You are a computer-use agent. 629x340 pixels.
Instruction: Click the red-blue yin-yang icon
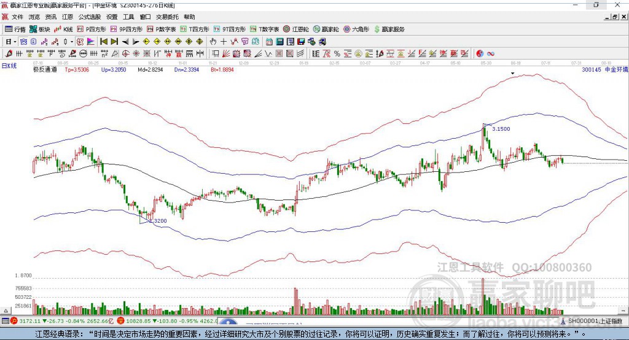pos(480,54)
